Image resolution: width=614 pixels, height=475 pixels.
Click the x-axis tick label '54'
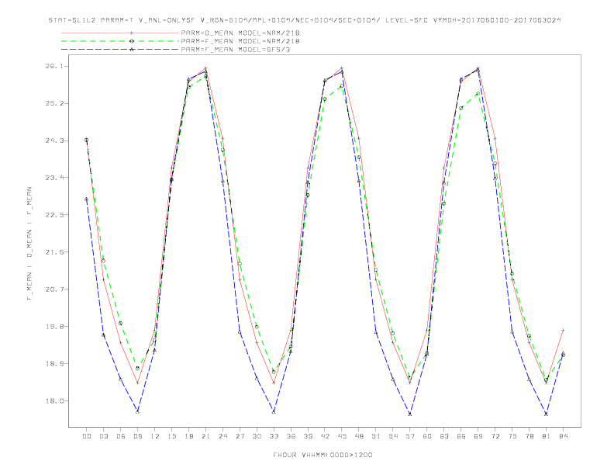click(x=393, y=436)
